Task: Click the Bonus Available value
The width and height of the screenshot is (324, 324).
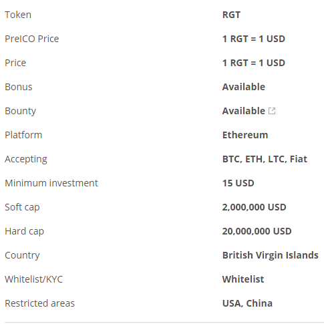Action: [244, 87]
